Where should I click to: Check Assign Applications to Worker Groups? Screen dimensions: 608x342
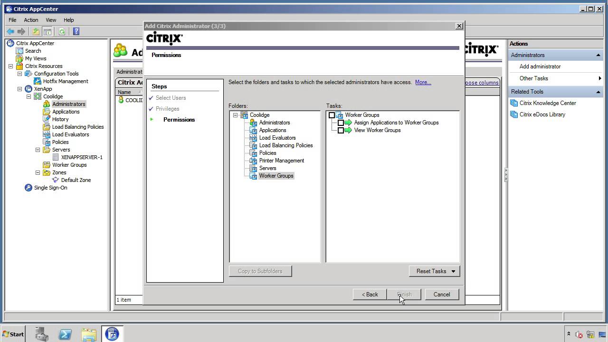[341, 123]
